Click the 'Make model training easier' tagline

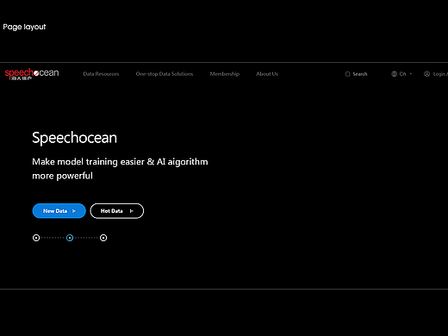click(120, 169)
